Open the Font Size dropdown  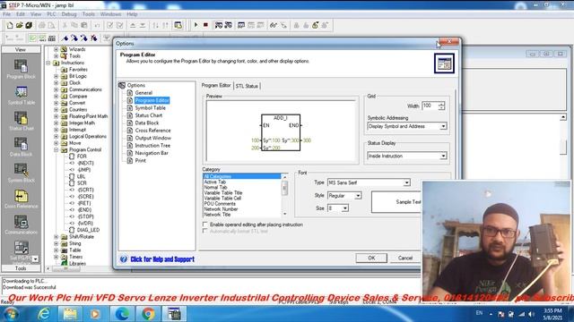344,208
